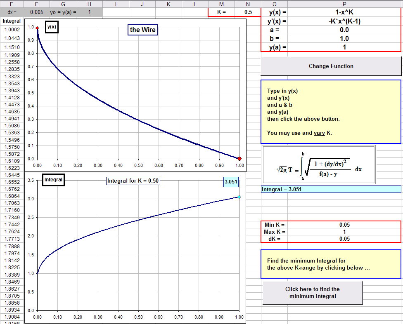Click the Integral column heading cell

pos(12,21)
